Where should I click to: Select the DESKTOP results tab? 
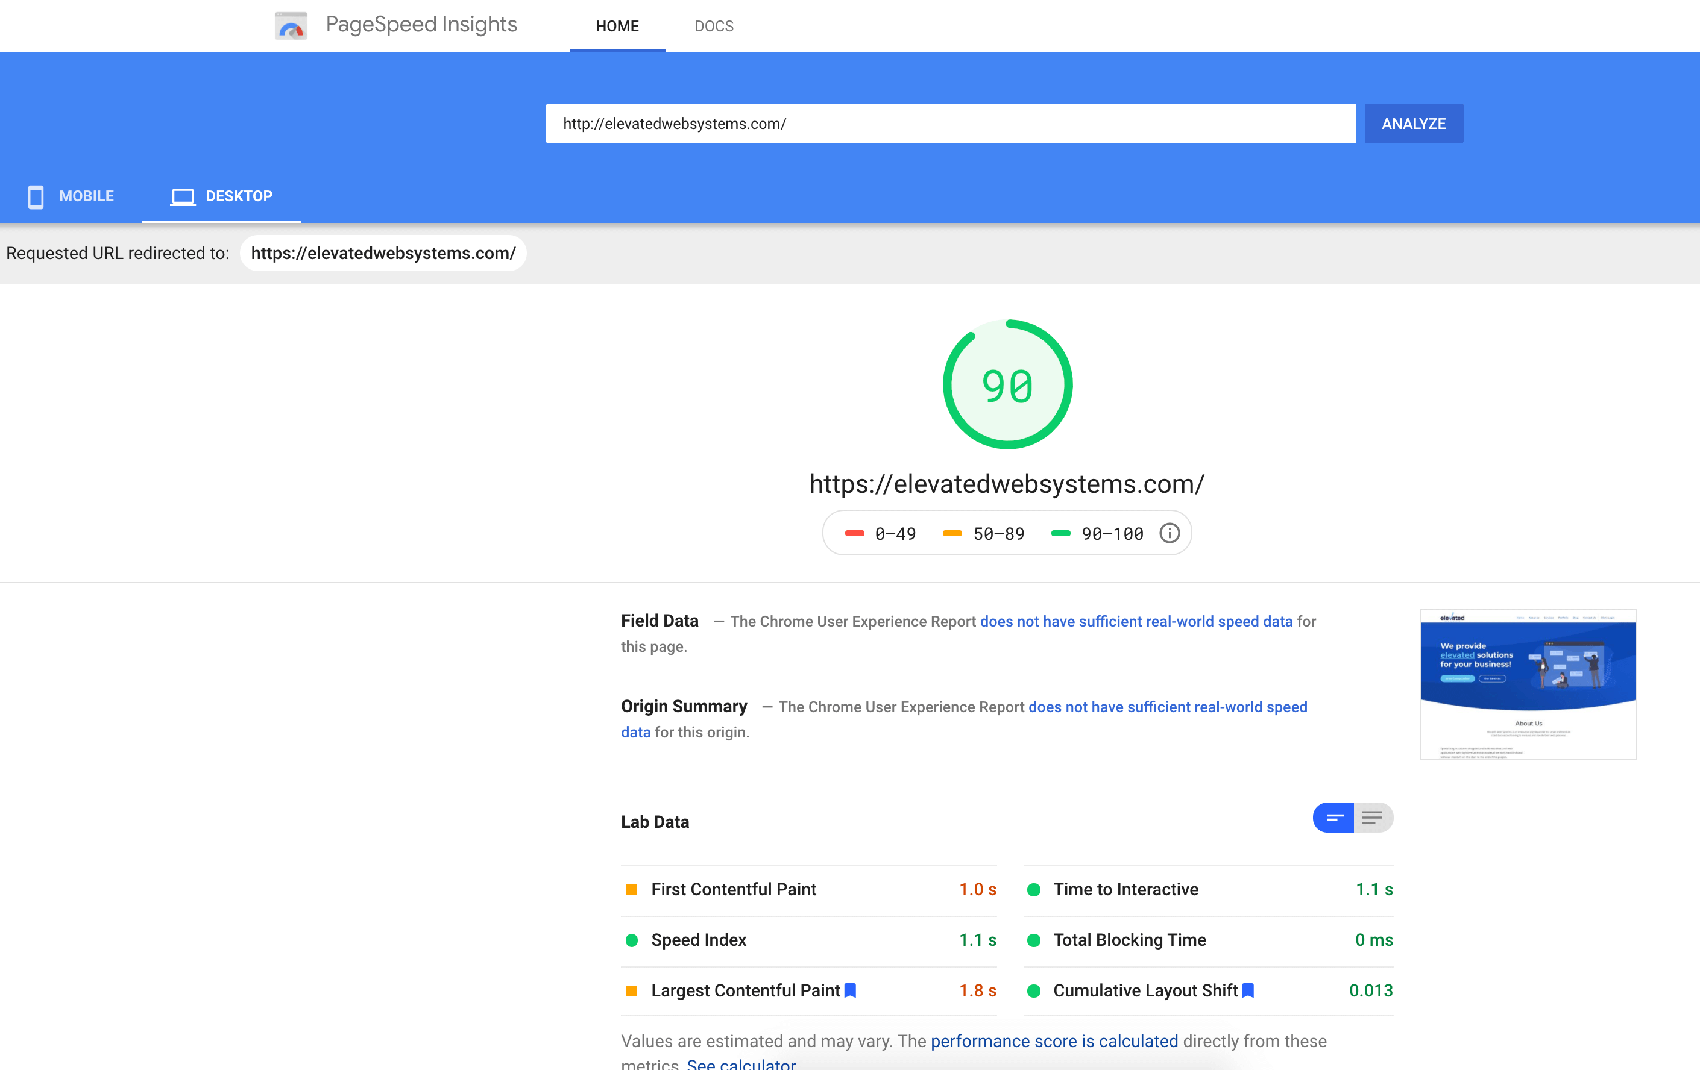(x=222, y=197)
